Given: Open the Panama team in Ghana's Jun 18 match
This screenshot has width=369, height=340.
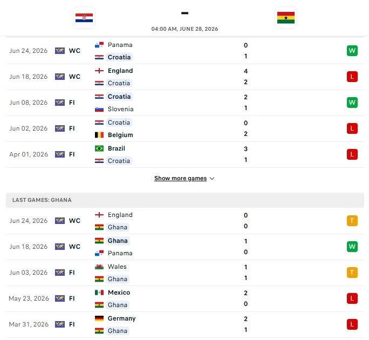Looking at the screenshot, I should [x=120, y=253].
